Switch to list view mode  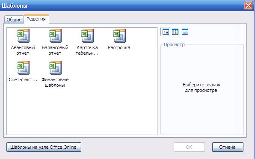tap(175, 32)
